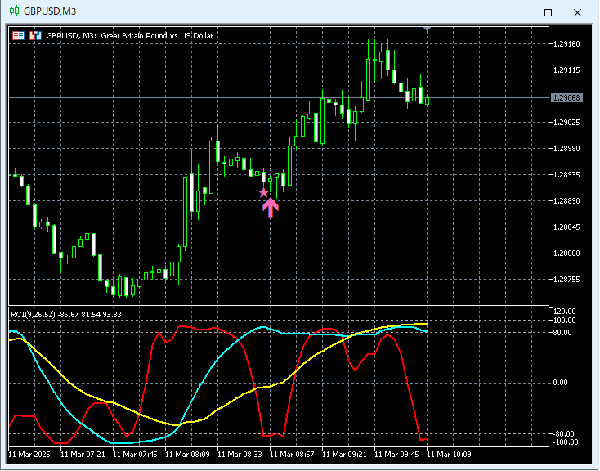
Task: Click the pink up-arrow buy signal
Action: point(271,208)
